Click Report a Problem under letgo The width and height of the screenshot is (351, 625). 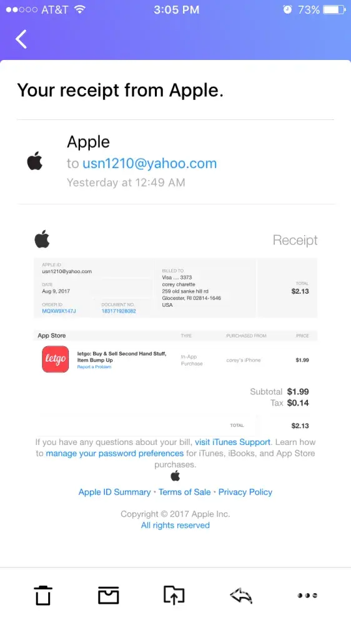click(x=94, y=367)
